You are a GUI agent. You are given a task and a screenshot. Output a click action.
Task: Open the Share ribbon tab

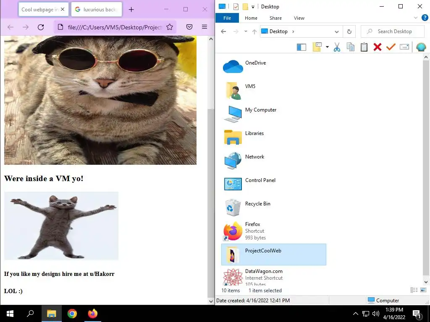click(275, 18)
